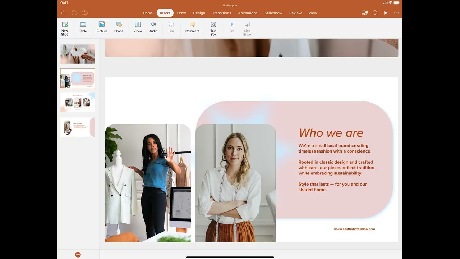Open the Review tab
The height and width of the screenshot is (259, 460).
295,13
